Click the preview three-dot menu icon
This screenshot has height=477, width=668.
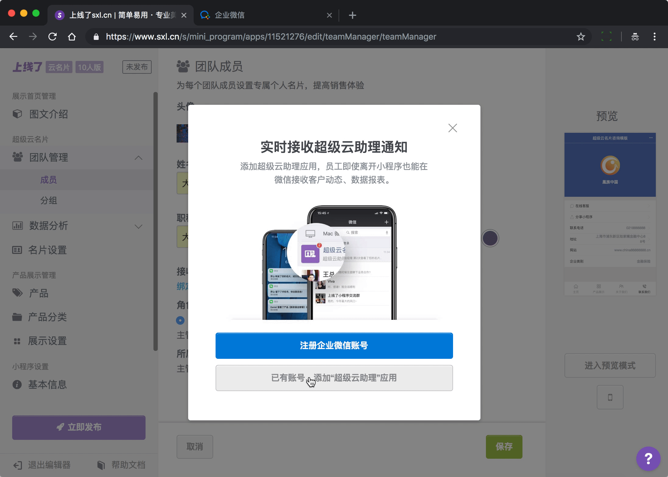coord(651,138)
